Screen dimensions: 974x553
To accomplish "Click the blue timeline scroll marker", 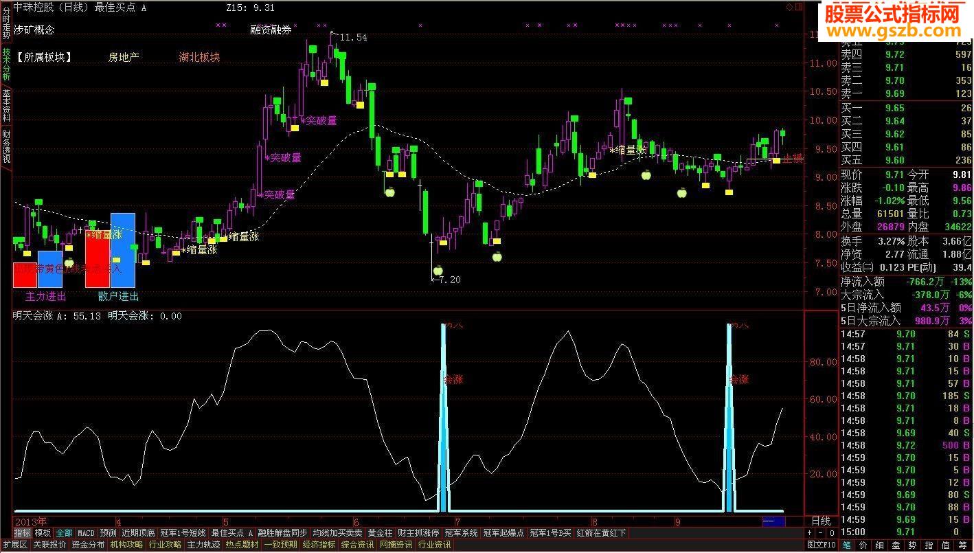I will coord(773,521).
